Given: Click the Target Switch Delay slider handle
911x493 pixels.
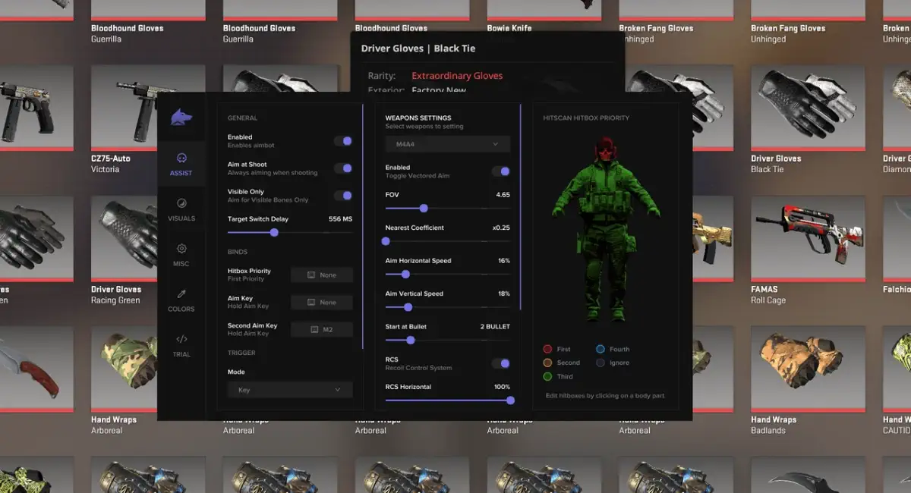Looking at the screenshot, I should click(274, 233).
